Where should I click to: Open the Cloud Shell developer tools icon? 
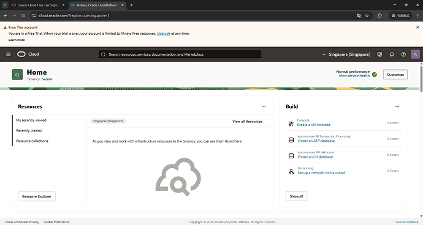tap(379, 54)
